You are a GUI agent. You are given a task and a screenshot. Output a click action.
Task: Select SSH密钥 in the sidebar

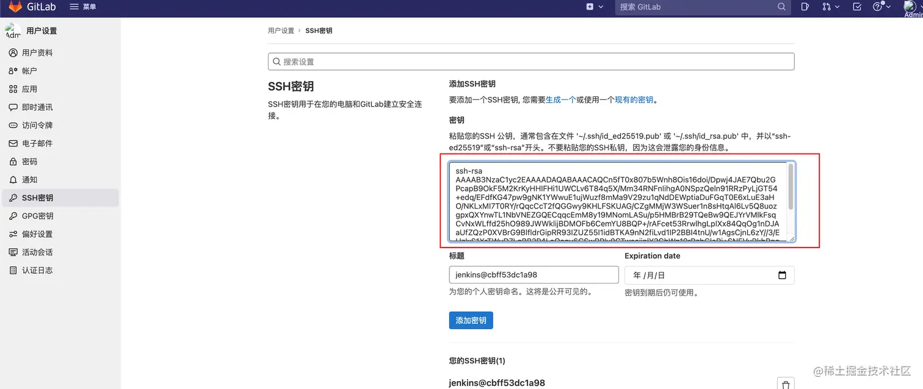coord(60,198)
